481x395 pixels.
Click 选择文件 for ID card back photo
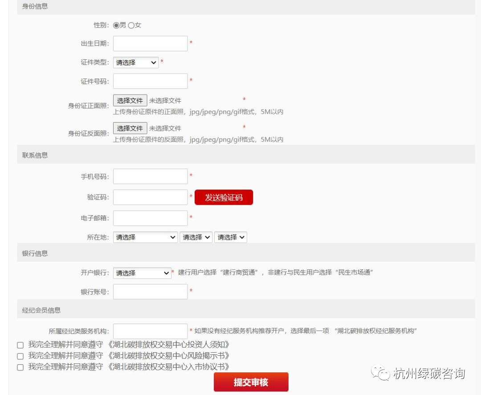130,128
